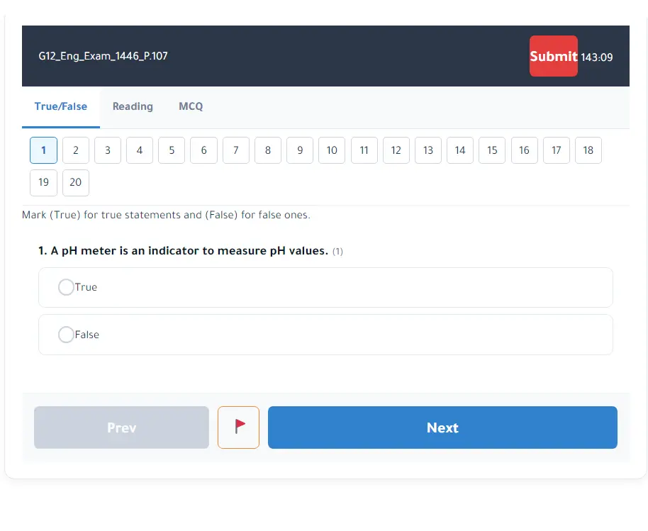Go to question 18
This screenshot has width=648, height=531.
tap(588, 150)
